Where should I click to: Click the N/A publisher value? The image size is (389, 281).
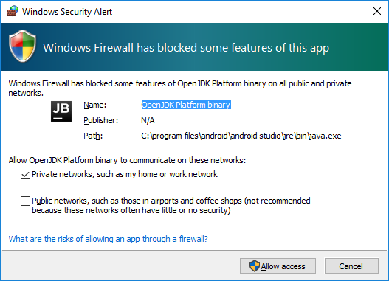[x=148, y=120]
